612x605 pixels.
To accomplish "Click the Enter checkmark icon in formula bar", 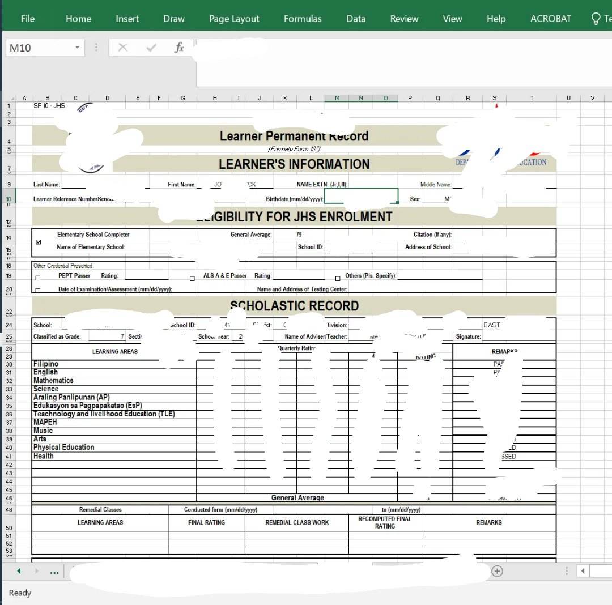I will pyautogui.click(x=151, y=48).
